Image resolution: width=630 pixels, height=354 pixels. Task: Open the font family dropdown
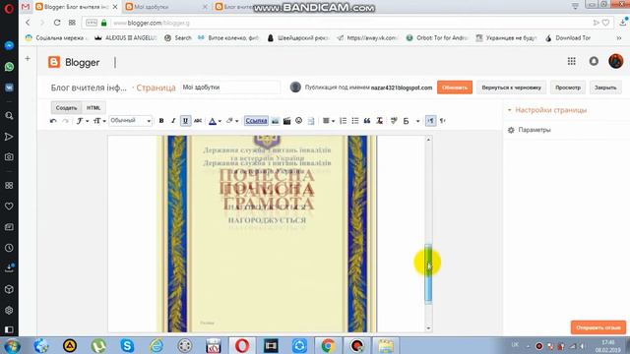[x=82, y=121]
